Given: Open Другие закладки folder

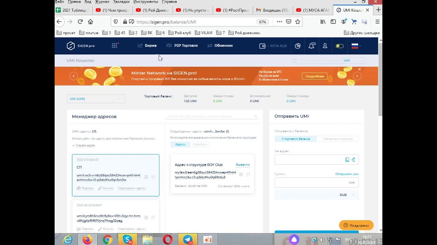Looking at the screenshot, I should [362, 33].
